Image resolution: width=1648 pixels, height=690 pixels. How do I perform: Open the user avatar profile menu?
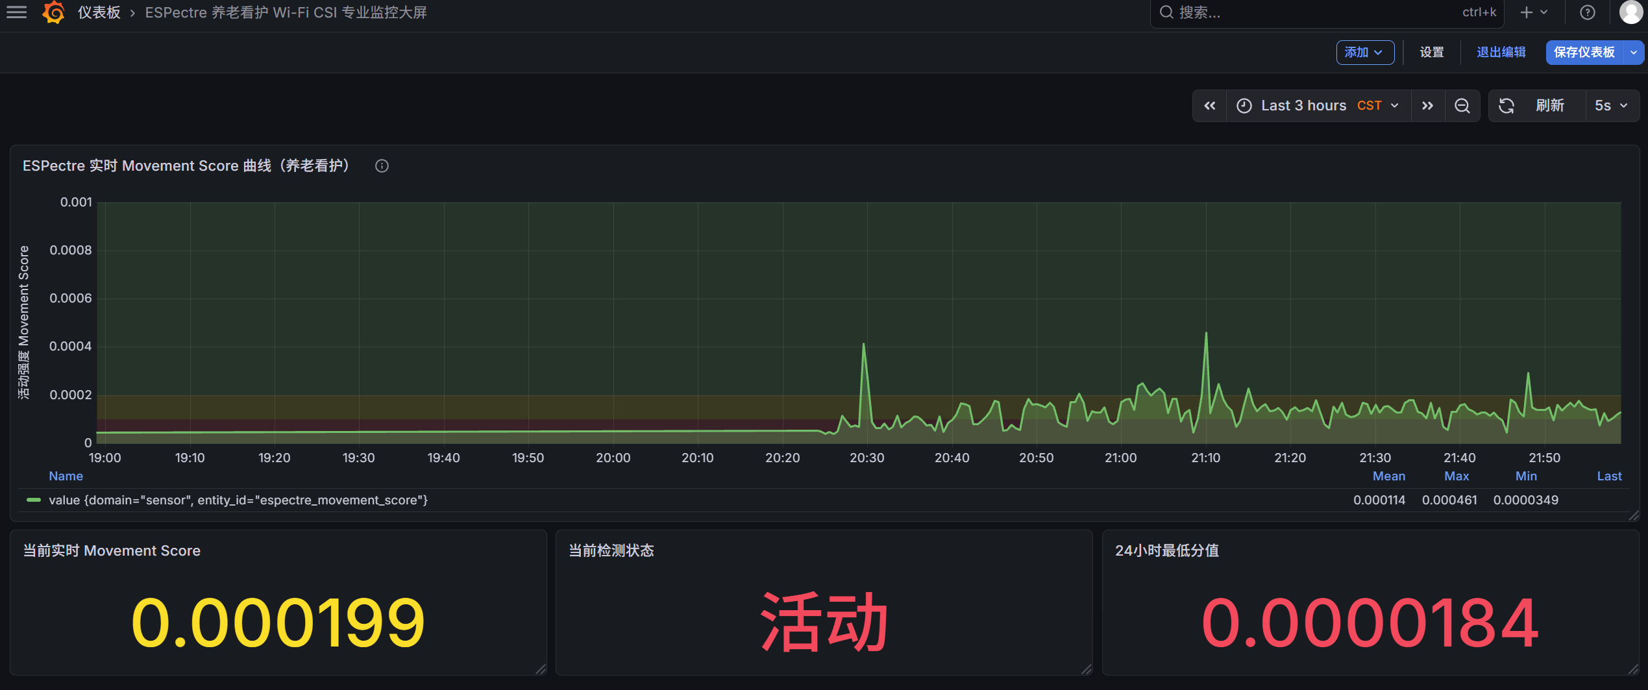click(1630, 12)
